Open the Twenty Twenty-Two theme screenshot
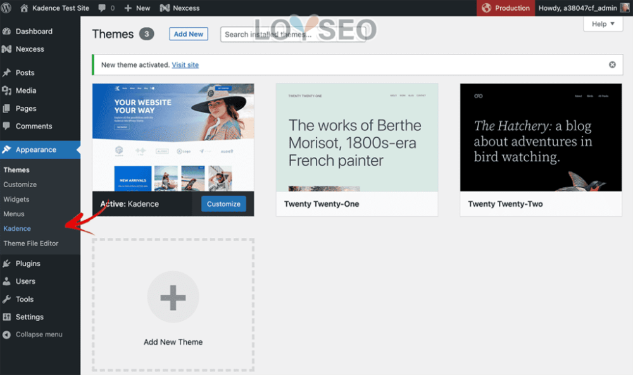Screen dimensions: 633x375 point(541,137)
